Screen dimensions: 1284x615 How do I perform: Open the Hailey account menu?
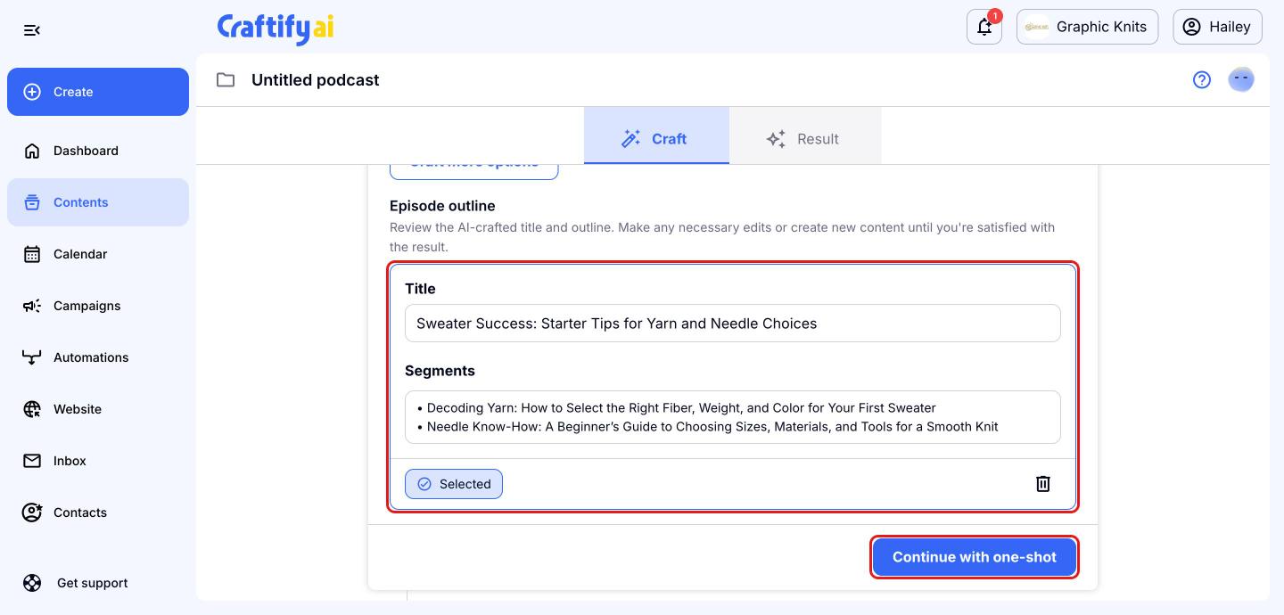1217,27
